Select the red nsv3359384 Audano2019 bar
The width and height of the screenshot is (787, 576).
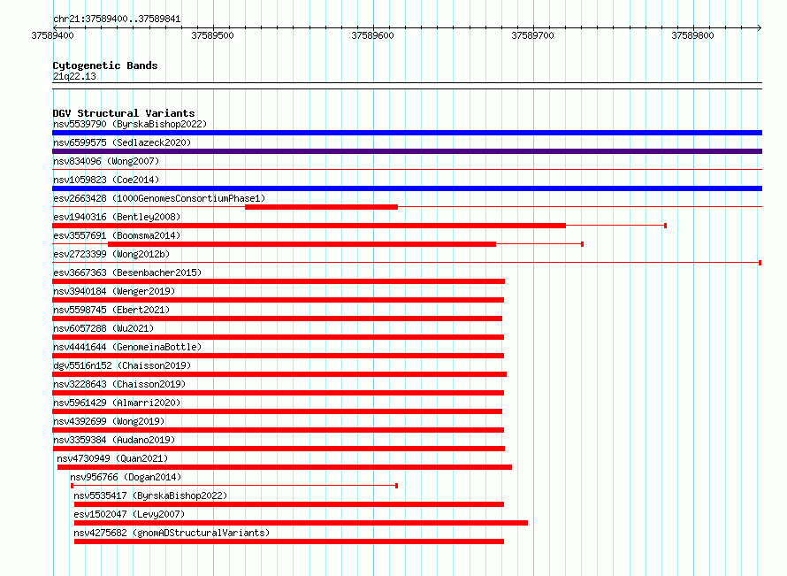point(279,449)
